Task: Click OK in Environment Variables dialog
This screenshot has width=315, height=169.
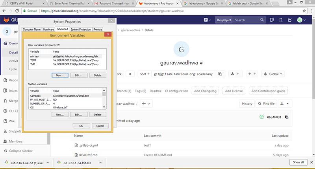Action: (x=81, y=126)
